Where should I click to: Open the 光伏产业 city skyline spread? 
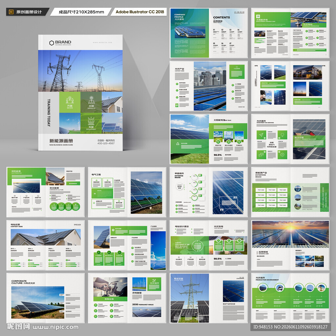(x=209, y=86)
